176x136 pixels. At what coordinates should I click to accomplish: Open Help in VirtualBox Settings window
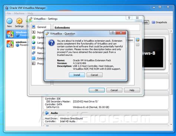[x=132, y=90]
